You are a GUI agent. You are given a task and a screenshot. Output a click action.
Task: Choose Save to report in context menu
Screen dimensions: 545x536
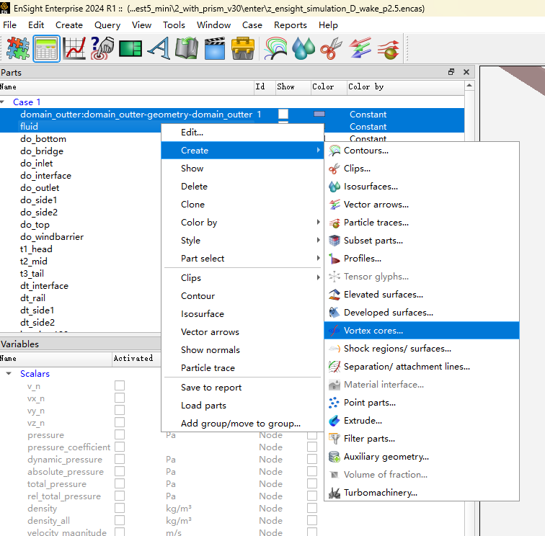pyautogui.click(x=211, y=388)
